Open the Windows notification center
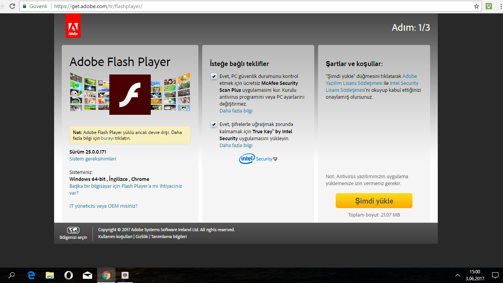 495,275
